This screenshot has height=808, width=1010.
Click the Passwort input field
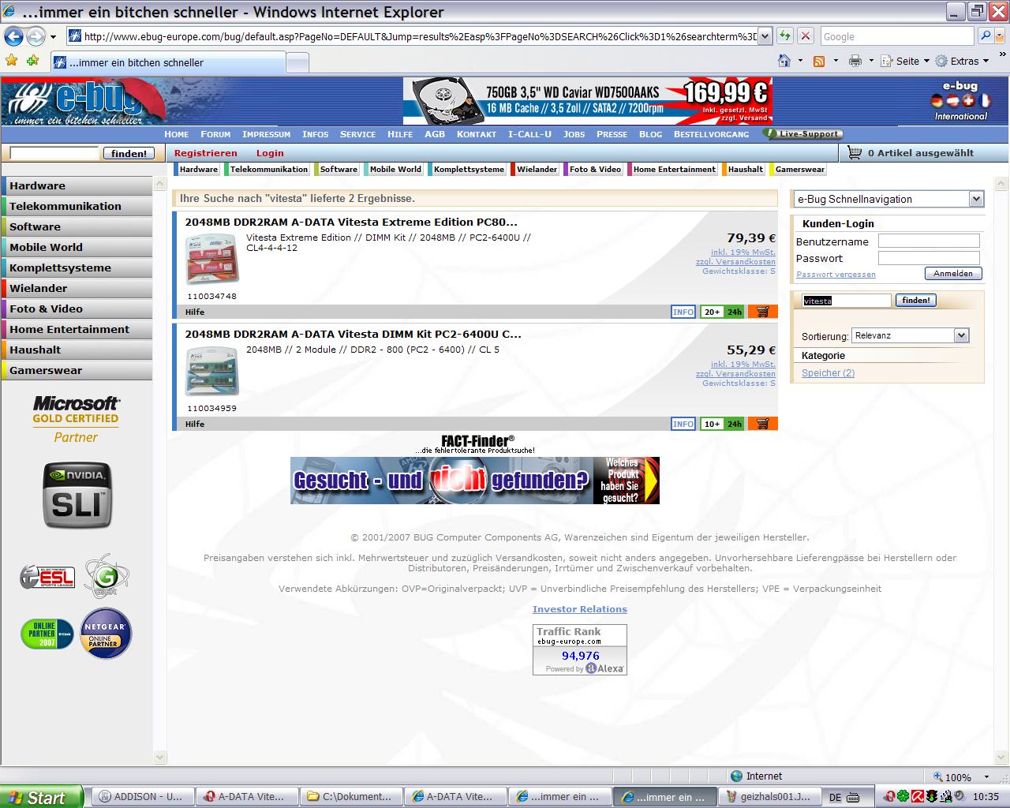(x=929, y=258)
